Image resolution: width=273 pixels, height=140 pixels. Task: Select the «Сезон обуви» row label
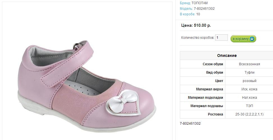pos(213,64)
